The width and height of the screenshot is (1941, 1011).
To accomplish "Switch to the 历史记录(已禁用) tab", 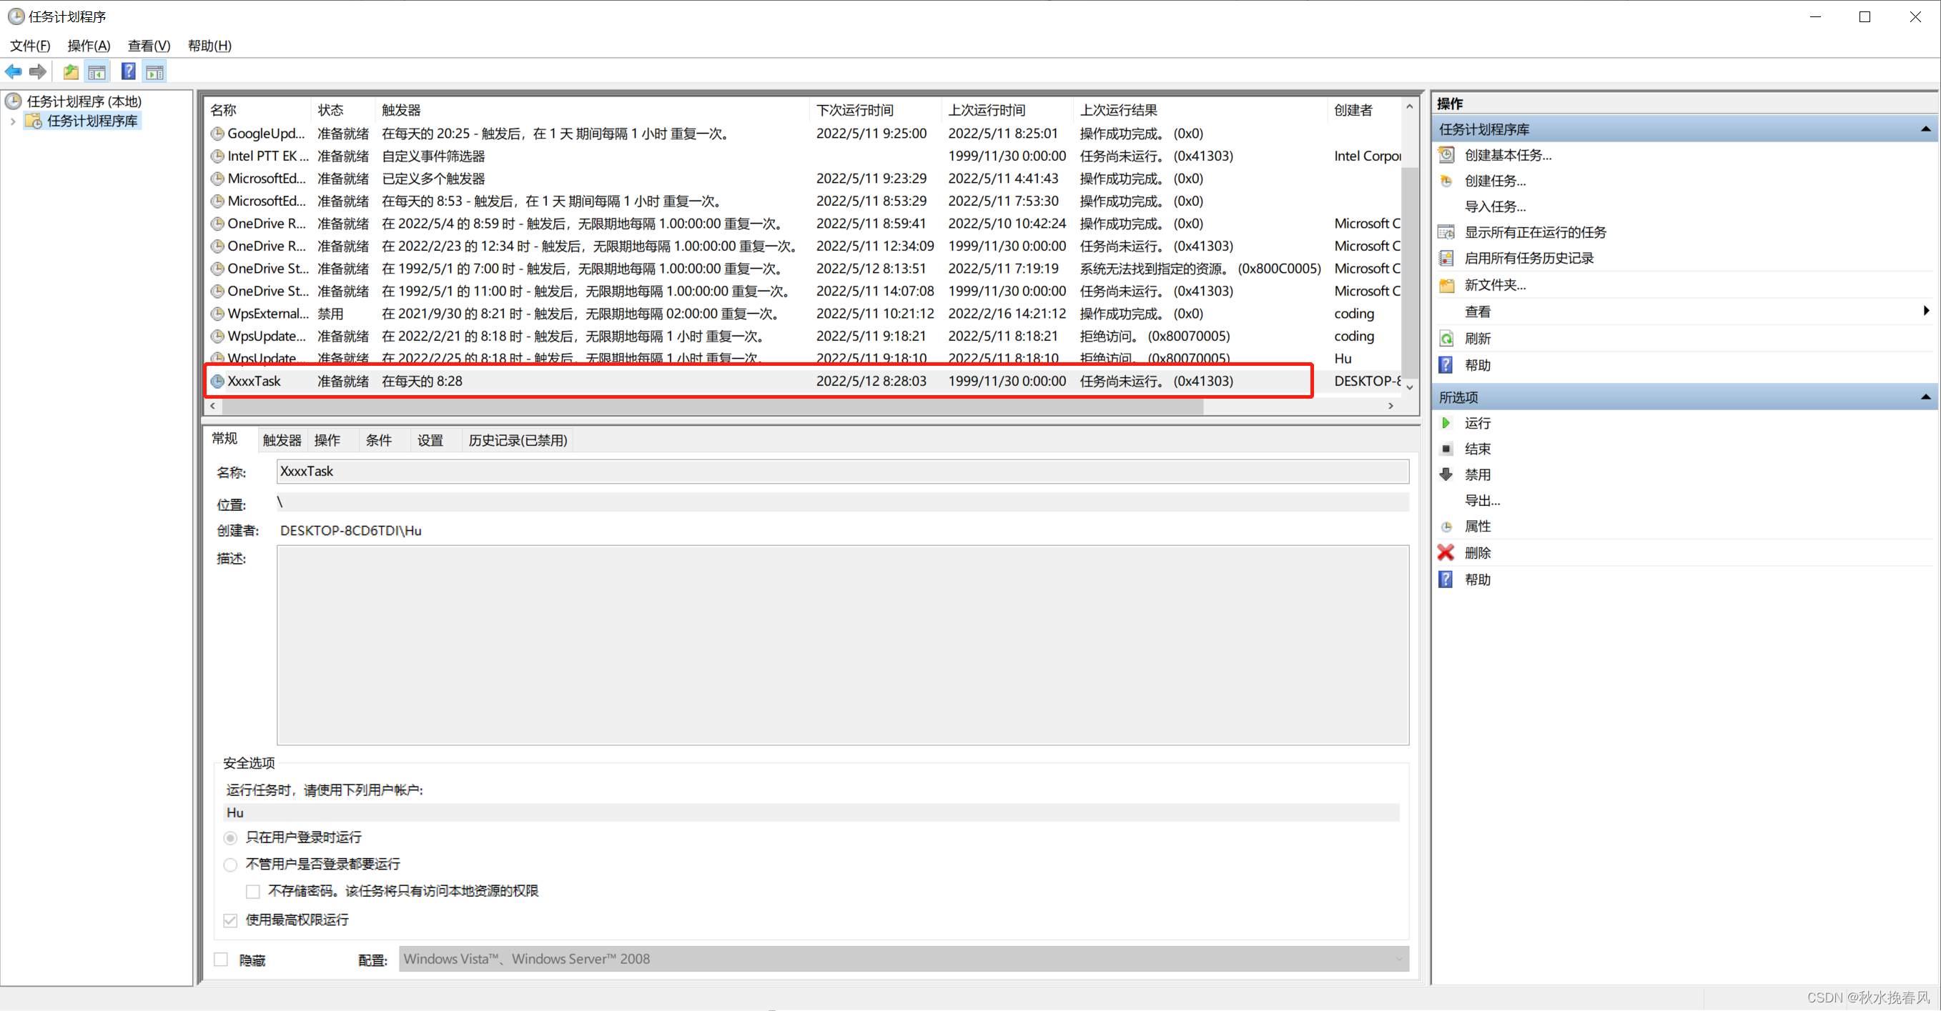I will tap(518, 440).
